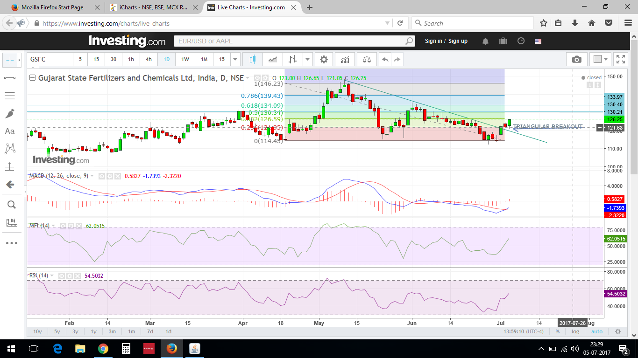Viewport: 638px width, 358px height.
Task: Open MFI indicator settings gear
Action: coord(71,226)
